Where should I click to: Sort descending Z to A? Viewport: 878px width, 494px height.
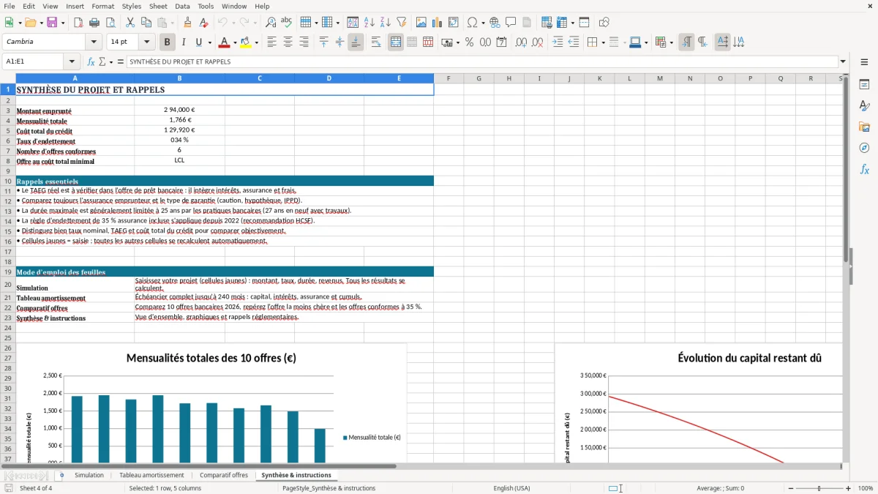point(385,23)
